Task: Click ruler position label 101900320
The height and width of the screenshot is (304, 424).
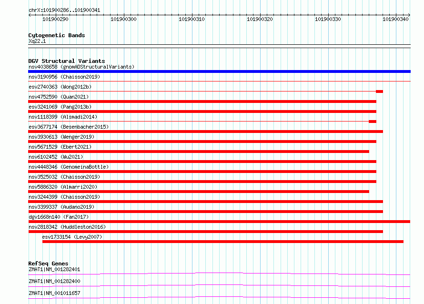Action: (260, 19)
